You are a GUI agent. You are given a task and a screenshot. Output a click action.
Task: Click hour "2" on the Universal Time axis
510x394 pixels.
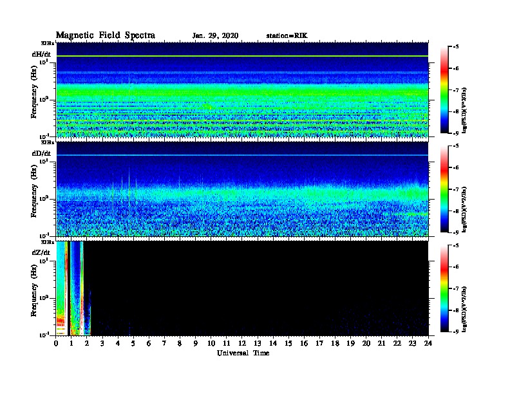[87, 343]
